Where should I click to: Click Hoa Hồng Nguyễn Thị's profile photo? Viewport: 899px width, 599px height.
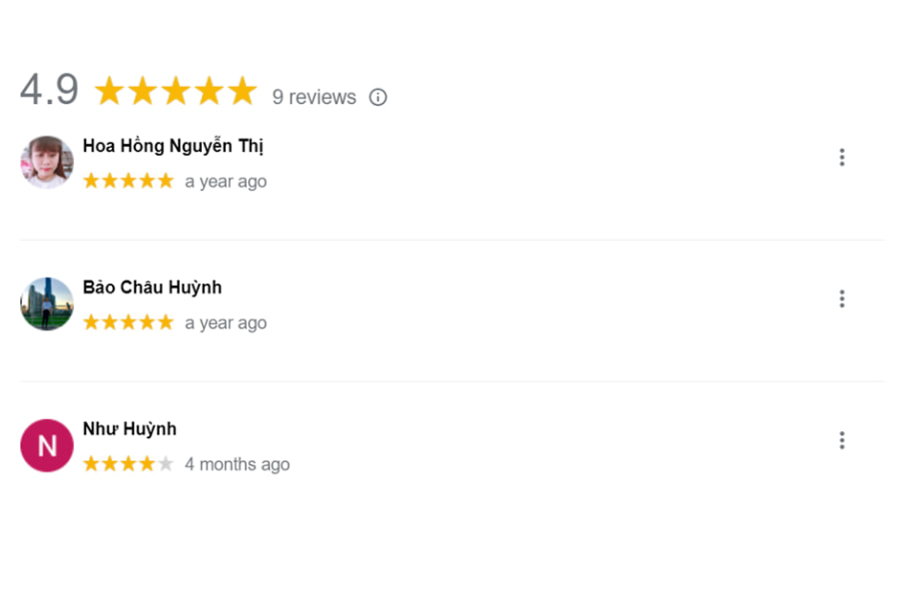[47, 162]
